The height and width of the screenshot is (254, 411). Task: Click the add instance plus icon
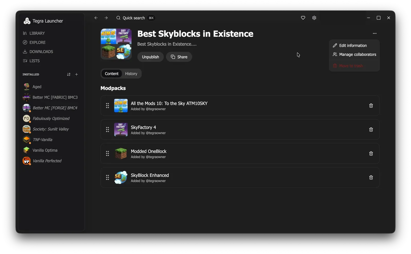(76, 74)
